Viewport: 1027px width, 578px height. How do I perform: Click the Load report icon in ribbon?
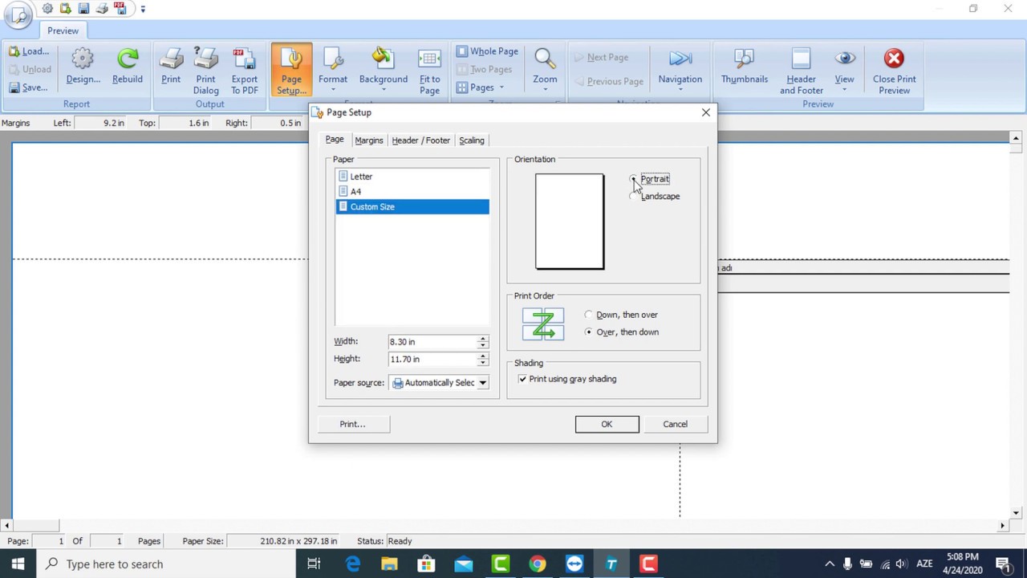(15, 51)
